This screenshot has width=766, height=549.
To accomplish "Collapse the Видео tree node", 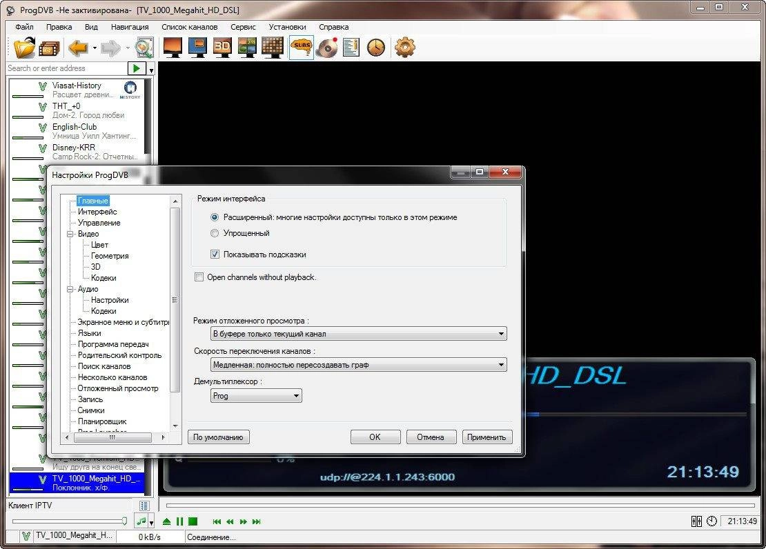I will tap(70, 234).
